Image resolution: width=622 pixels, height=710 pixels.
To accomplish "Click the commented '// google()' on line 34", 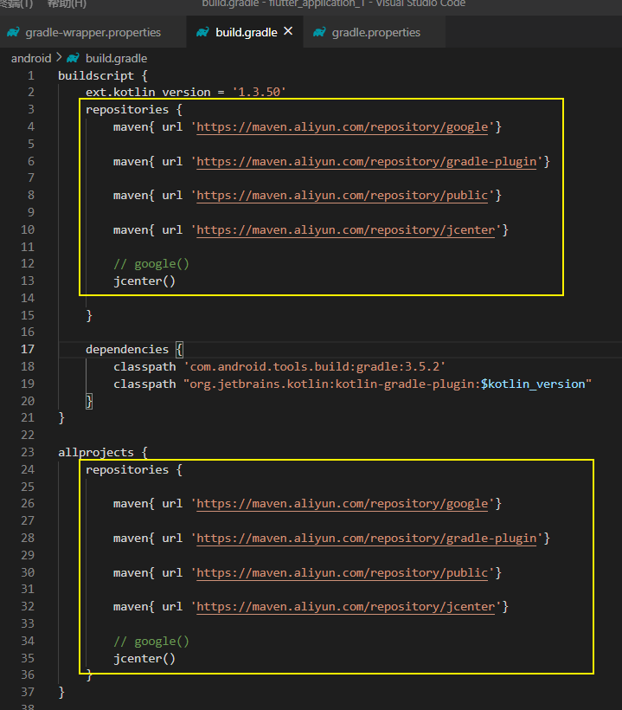I will coord(151,642).
